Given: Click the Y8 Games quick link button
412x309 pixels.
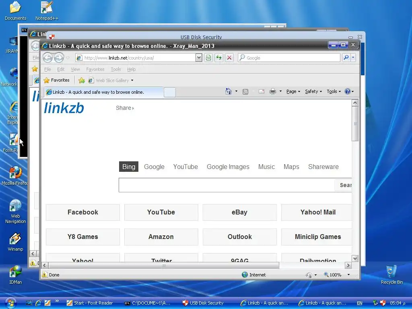Looking at the screenshot, I should pos(83,237).
